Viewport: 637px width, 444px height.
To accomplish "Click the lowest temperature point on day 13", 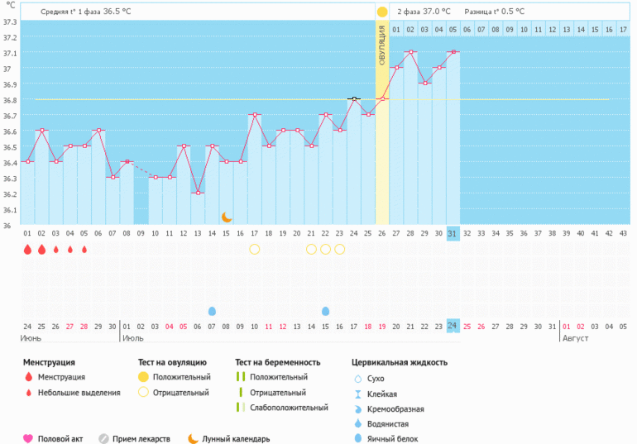I will coord(198,193).
